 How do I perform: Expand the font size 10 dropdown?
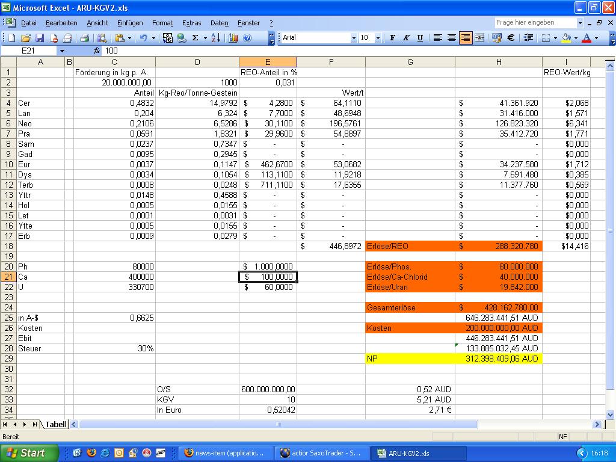pos(377,37)
